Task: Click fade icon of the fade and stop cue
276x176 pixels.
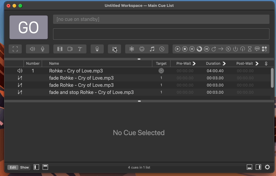Action: (x=20, y=92)
